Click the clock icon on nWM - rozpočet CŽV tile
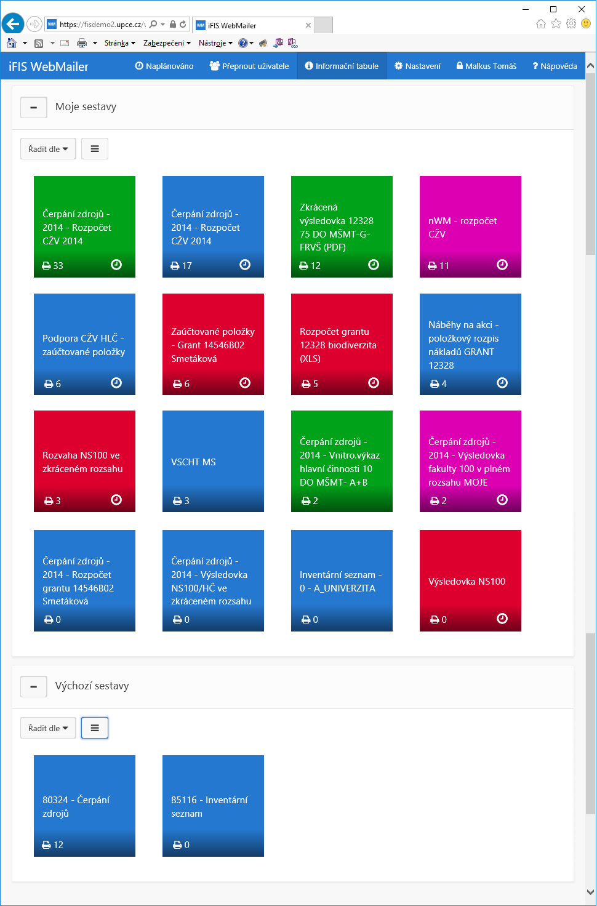Image resolution: width=597 pixels, height=906 pixels. pyautogui.click(x=502, y=265)
